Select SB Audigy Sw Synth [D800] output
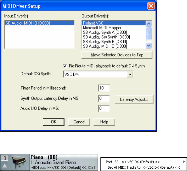 114,37
